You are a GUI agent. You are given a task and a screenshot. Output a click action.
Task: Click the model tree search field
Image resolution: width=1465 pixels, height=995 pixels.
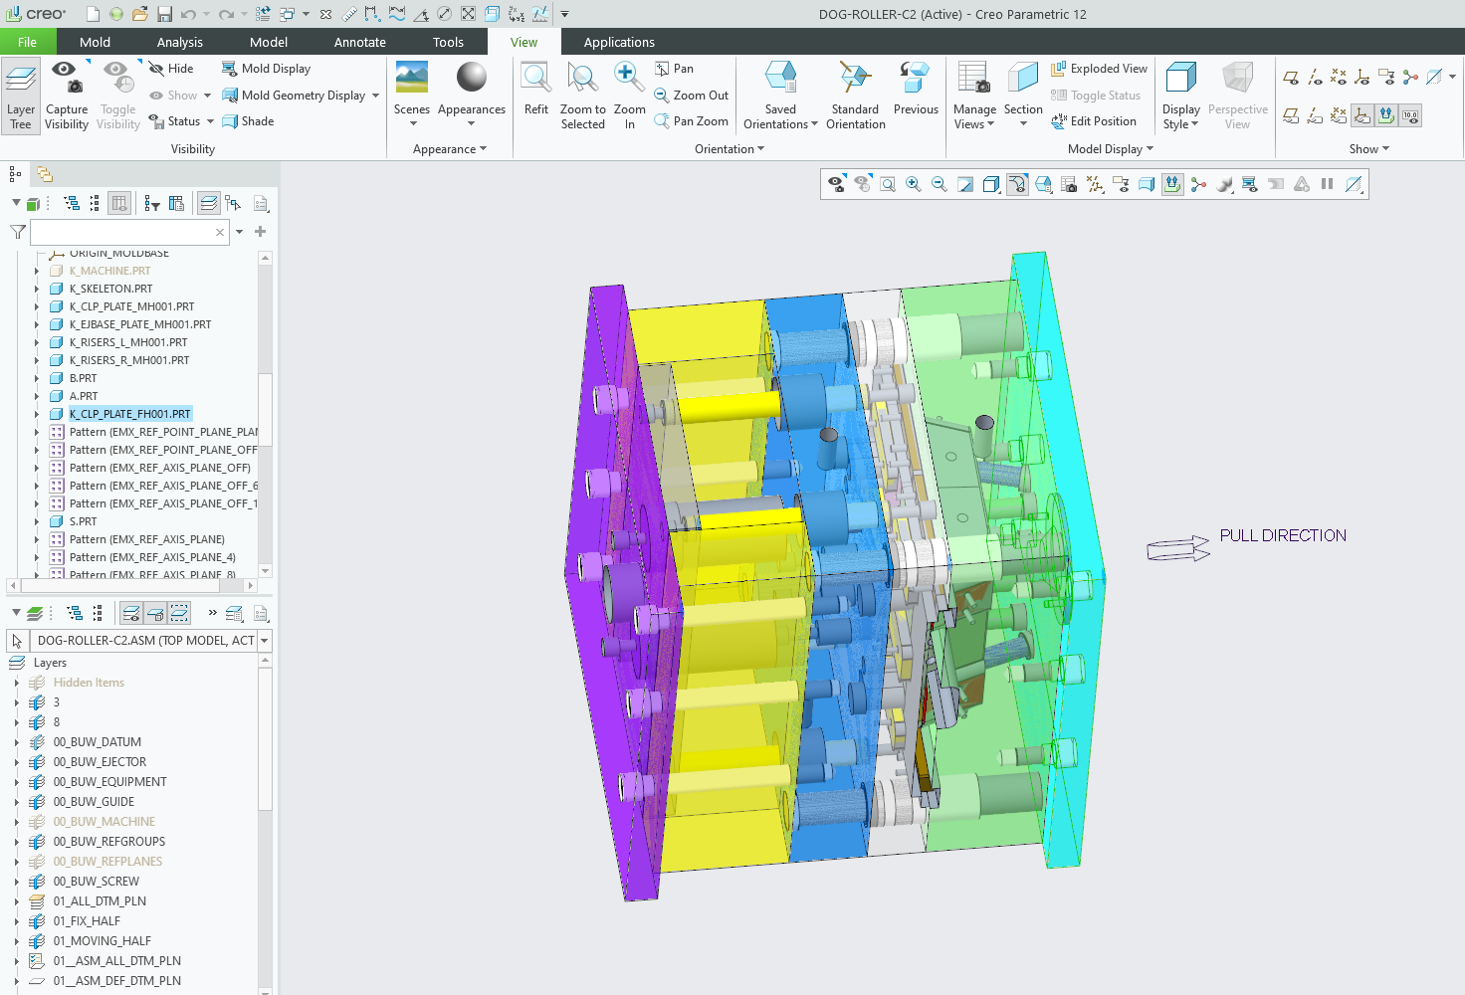pos(123,232)
